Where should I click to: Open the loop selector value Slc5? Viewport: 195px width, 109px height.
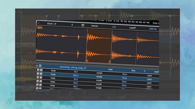point(75,87)
